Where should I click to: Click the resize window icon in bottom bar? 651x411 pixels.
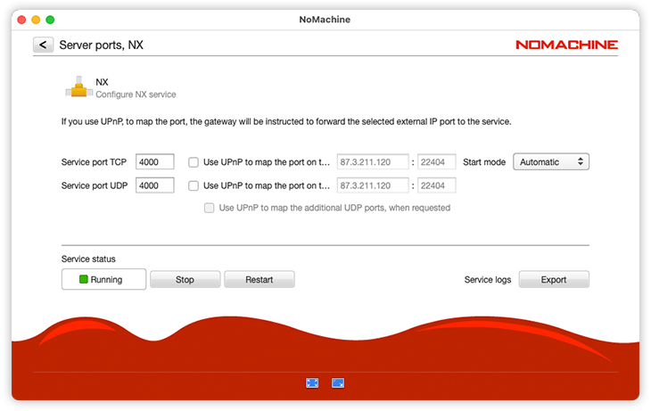338,382
